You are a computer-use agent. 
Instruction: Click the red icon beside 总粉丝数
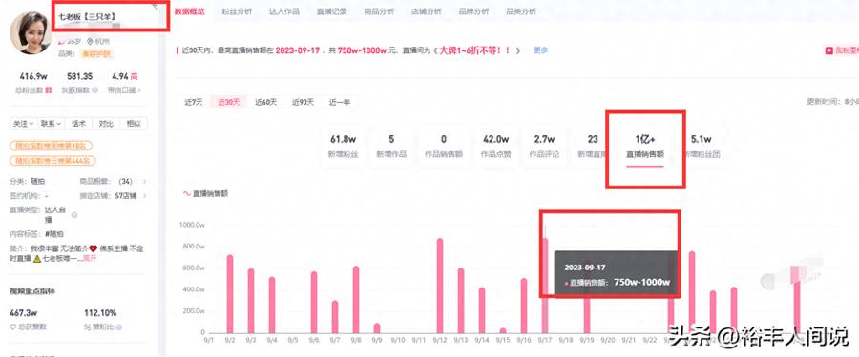coord(49,90)
